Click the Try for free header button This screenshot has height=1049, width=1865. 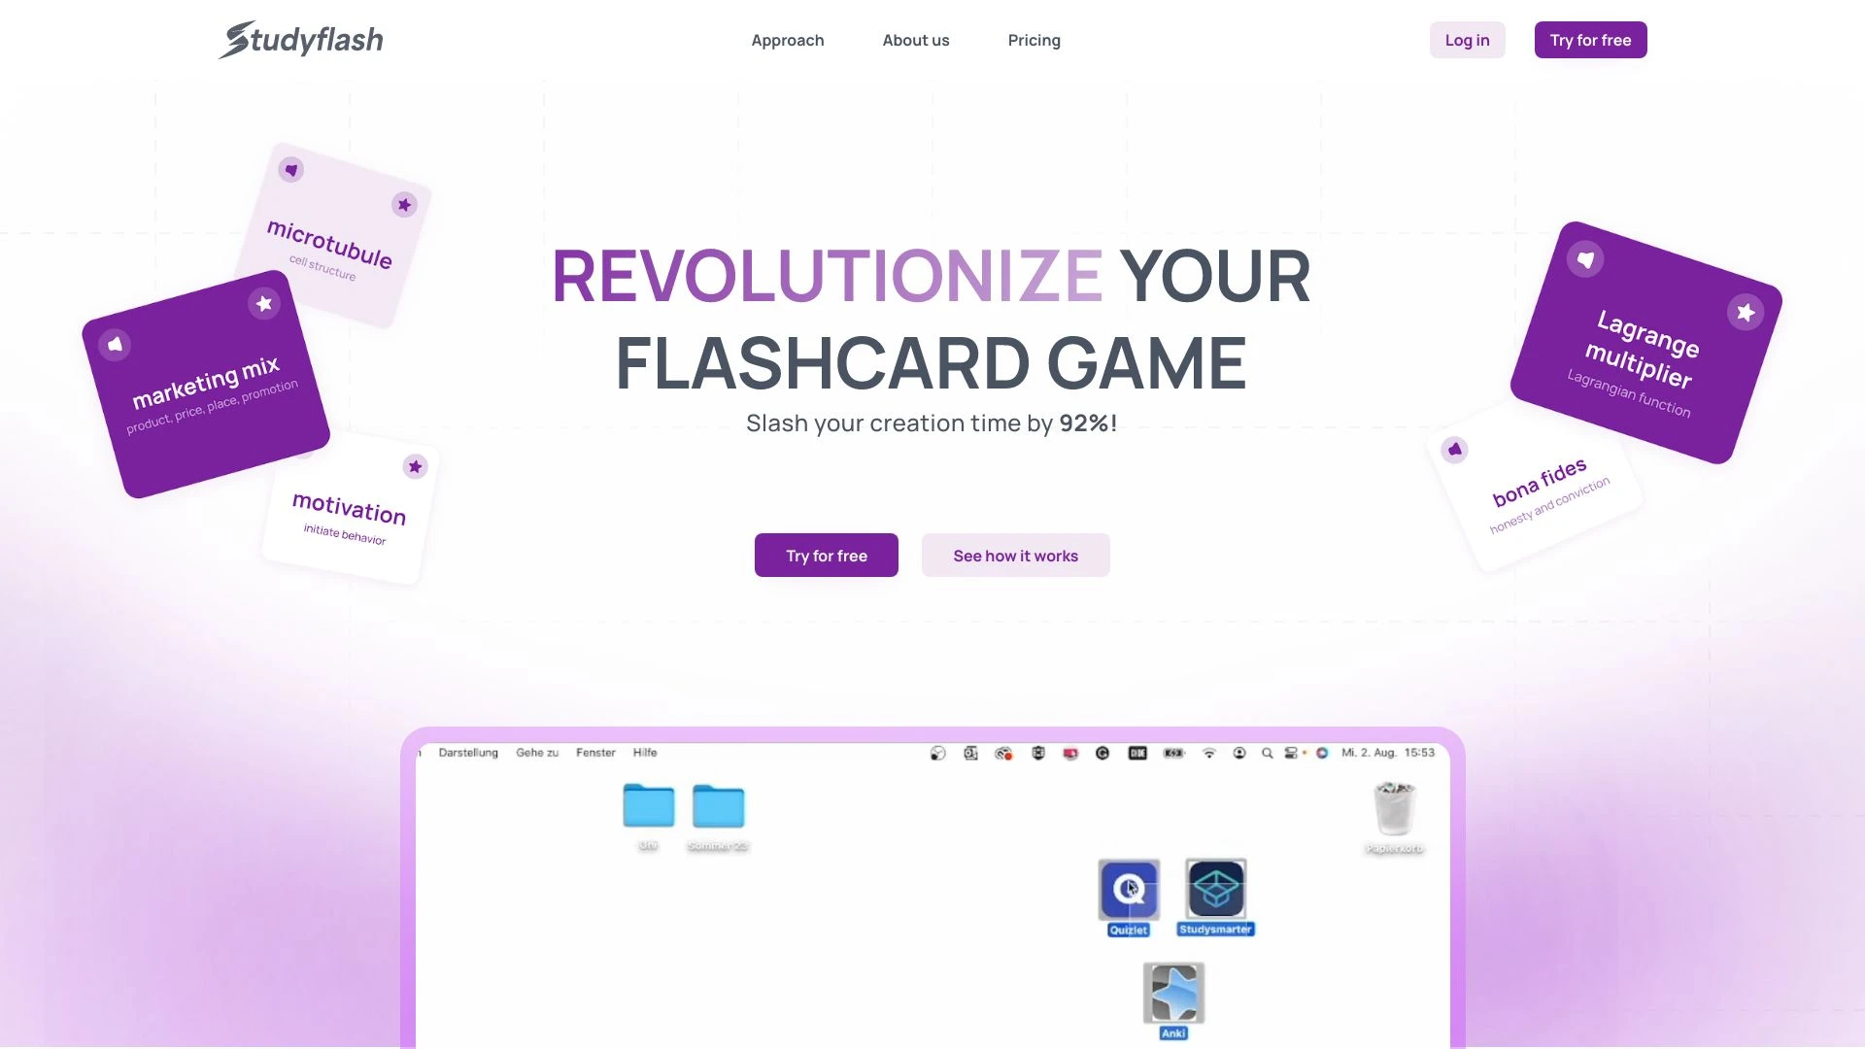1589,40
